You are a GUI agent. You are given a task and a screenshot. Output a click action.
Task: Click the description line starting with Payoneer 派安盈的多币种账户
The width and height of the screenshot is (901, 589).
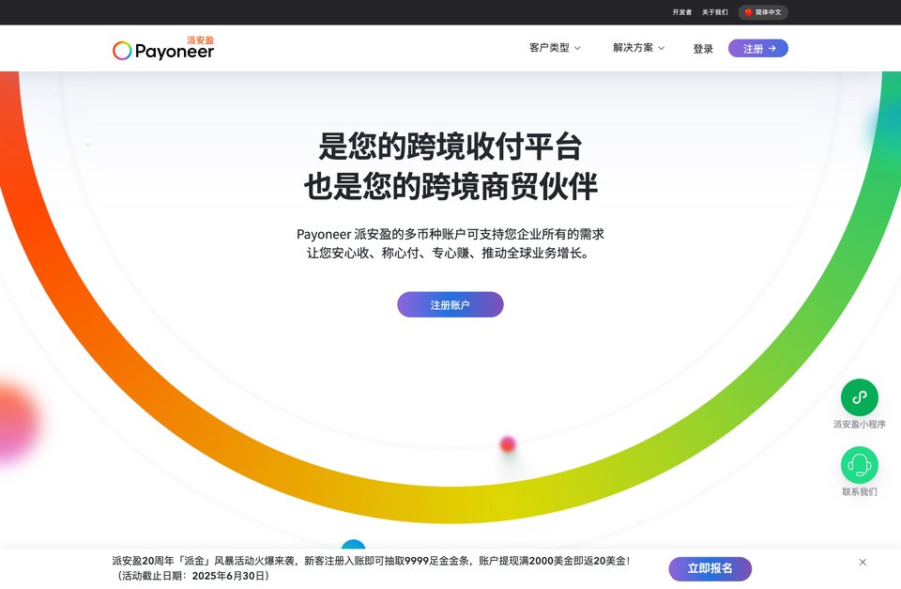tap(450, 234)
